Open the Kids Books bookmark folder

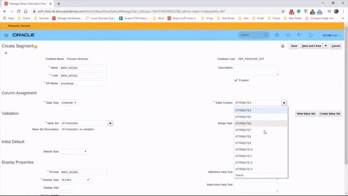(x=226, y=18)
